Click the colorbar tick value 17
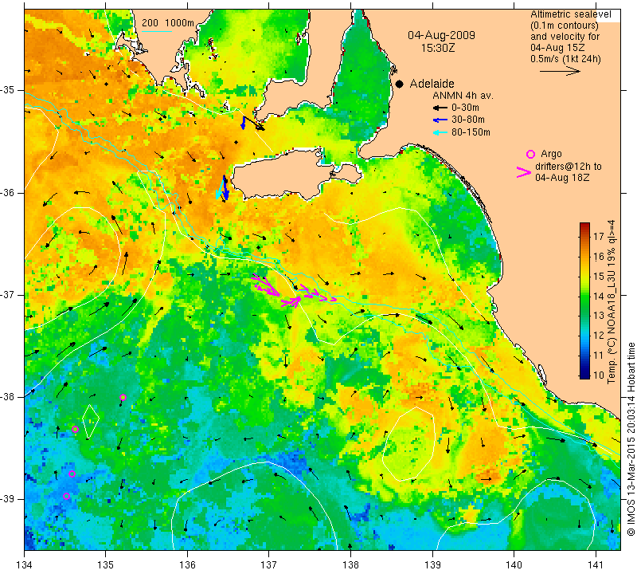 pos(599,236)
